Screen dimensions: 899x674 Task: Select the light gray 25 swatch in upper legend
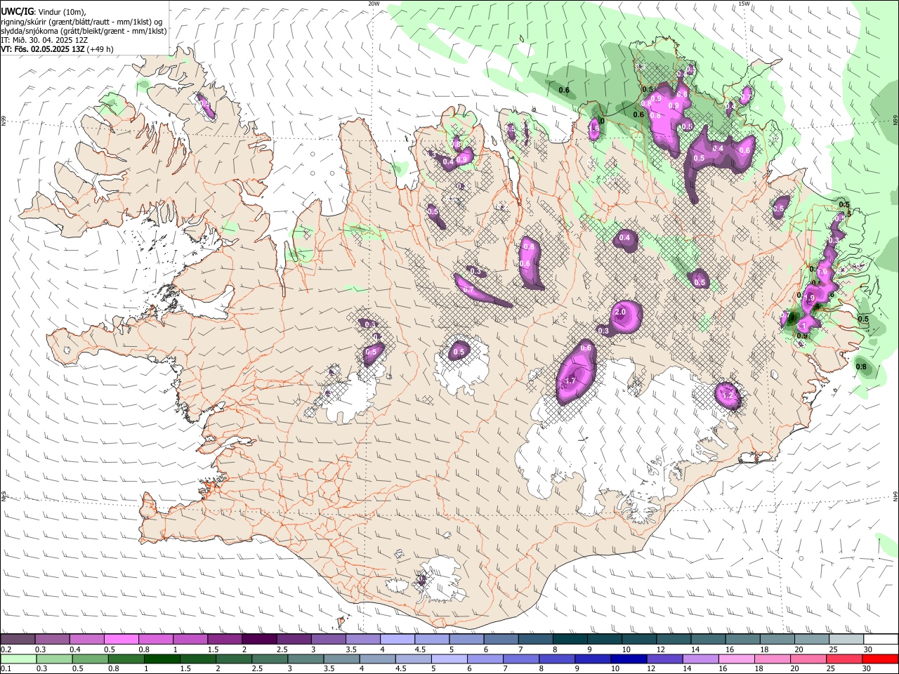[x=847, y=640]
